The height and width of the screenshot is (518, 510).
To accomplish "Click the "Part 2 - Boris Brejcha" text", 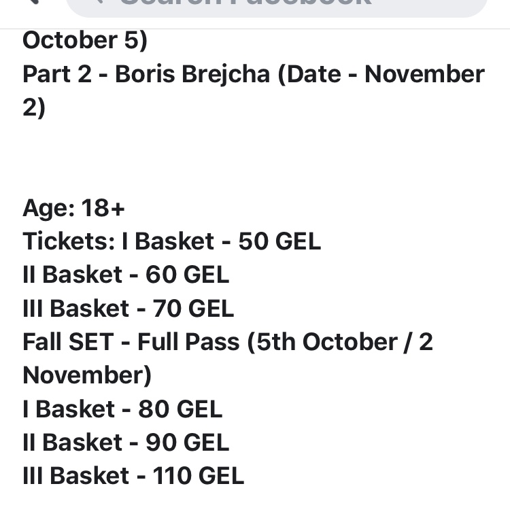I will tap(146, 74).
